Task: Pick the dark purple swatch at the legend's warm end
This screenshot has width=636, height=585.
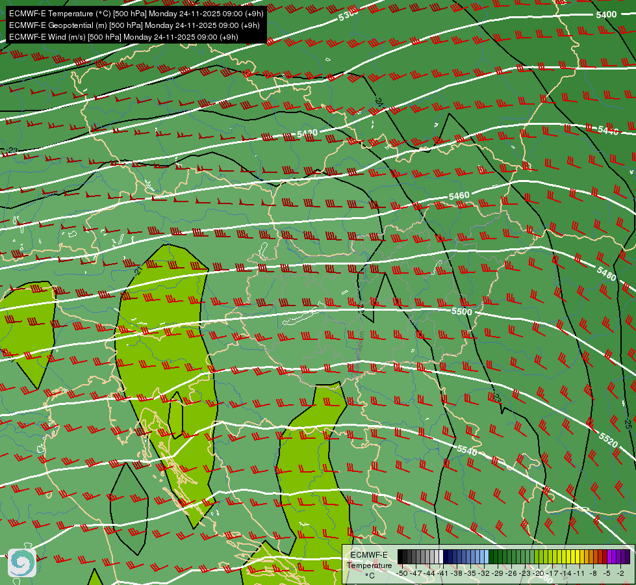Action: [628, 556]
